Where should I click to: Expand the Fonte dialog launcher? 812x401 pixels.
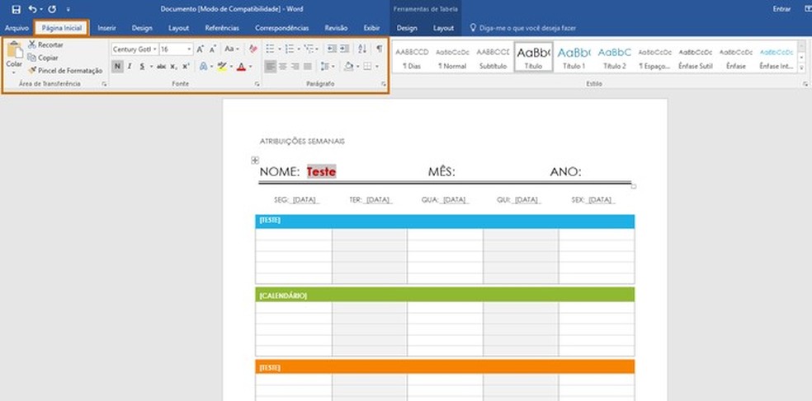(x=257, y=84)
